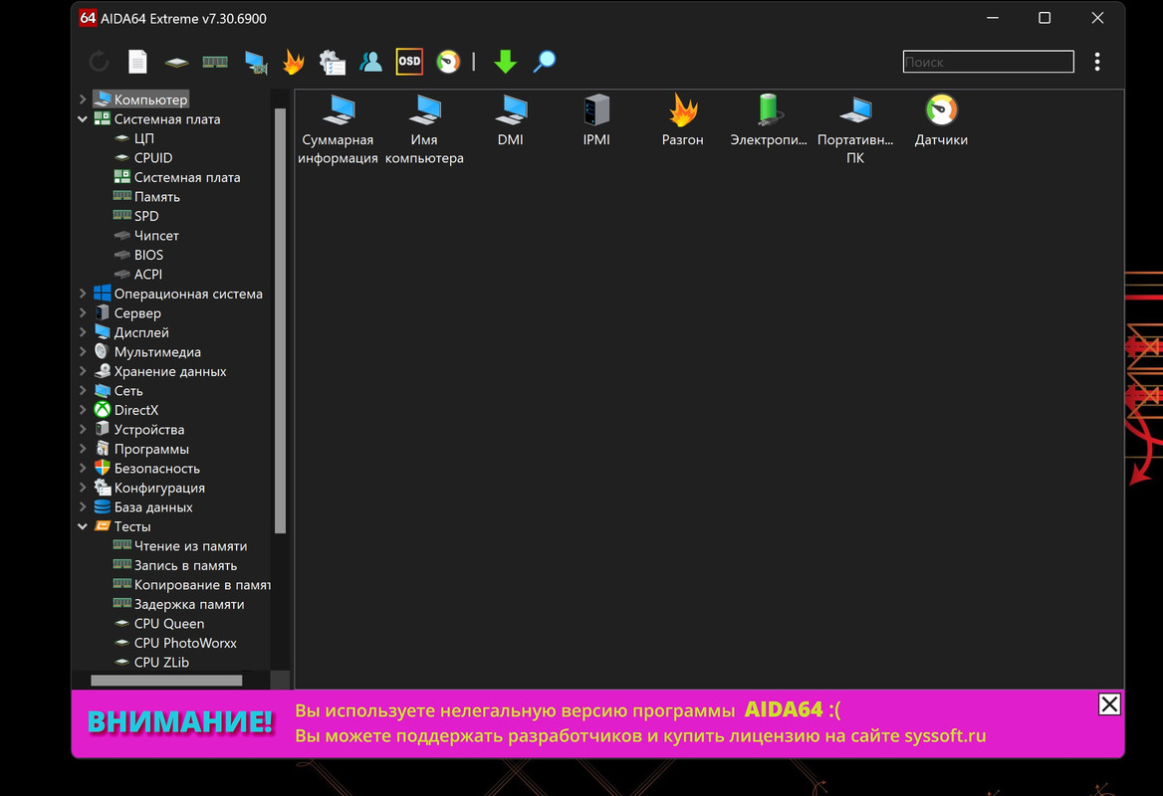Select the CPU ZLib test
The width and height of the screenshot is (1163, 796).
coord(151,662)
